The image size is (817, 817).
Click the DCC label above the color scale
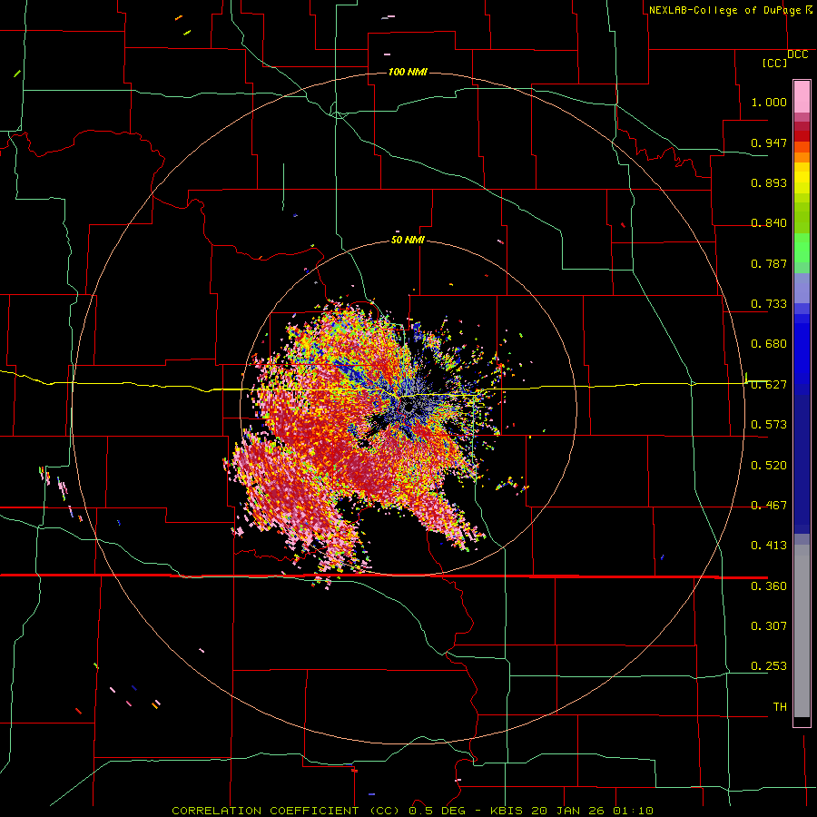pos(798,54)
